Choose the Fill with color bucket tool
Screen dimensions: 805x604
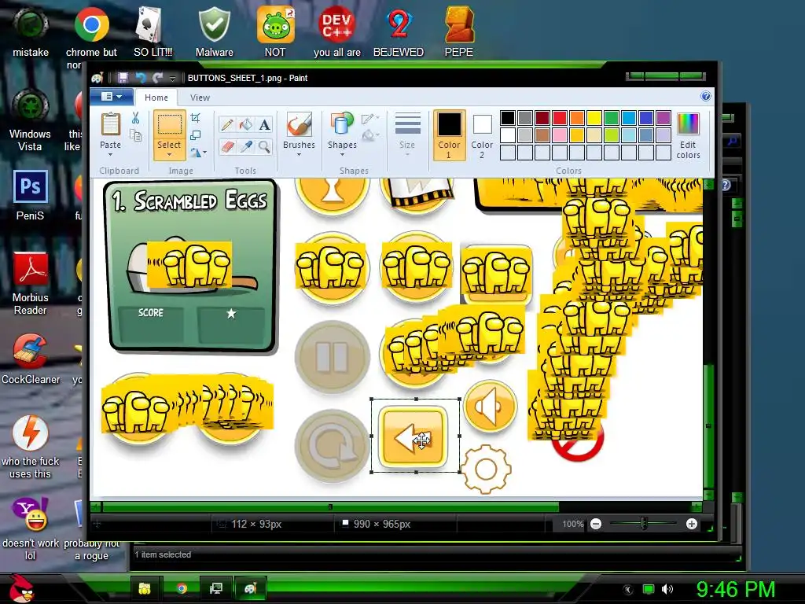point(246,125)
